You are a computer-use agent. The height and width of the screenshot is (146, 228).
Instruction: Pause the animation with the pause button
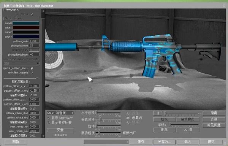point(158,113)
